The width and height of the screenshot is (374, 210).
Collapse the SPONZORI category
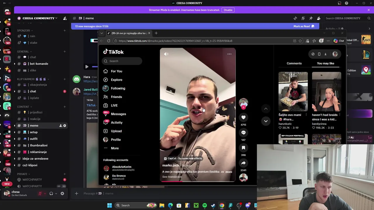25,30
